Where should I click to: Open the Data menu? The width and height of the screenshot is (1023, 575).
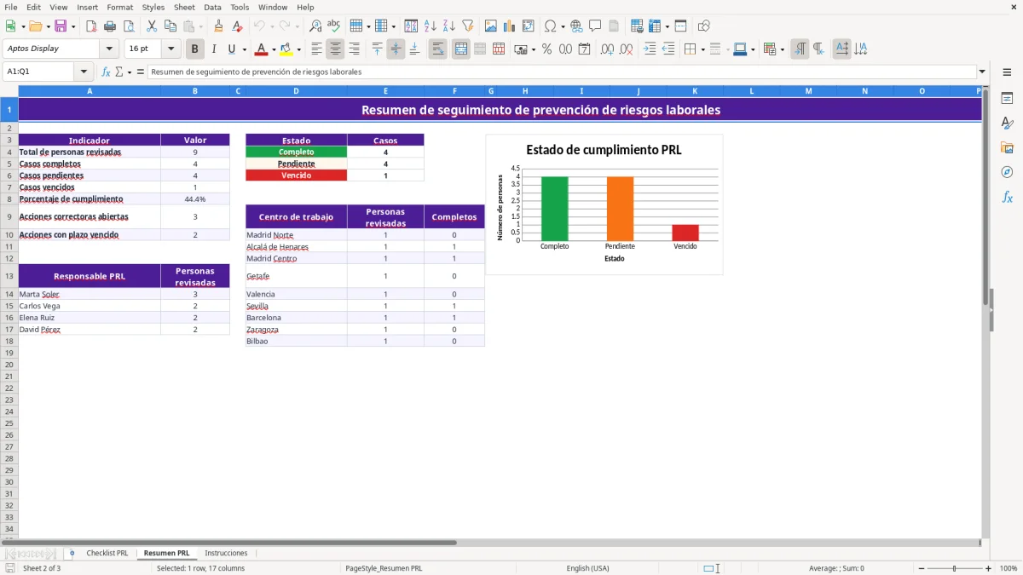212,7
